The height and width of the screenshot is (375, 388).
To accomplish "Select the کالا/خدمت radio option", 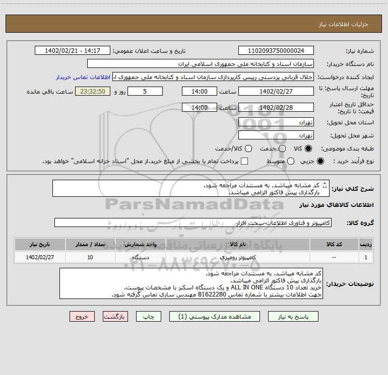I will pyautogui.click(x=248, y=148).
